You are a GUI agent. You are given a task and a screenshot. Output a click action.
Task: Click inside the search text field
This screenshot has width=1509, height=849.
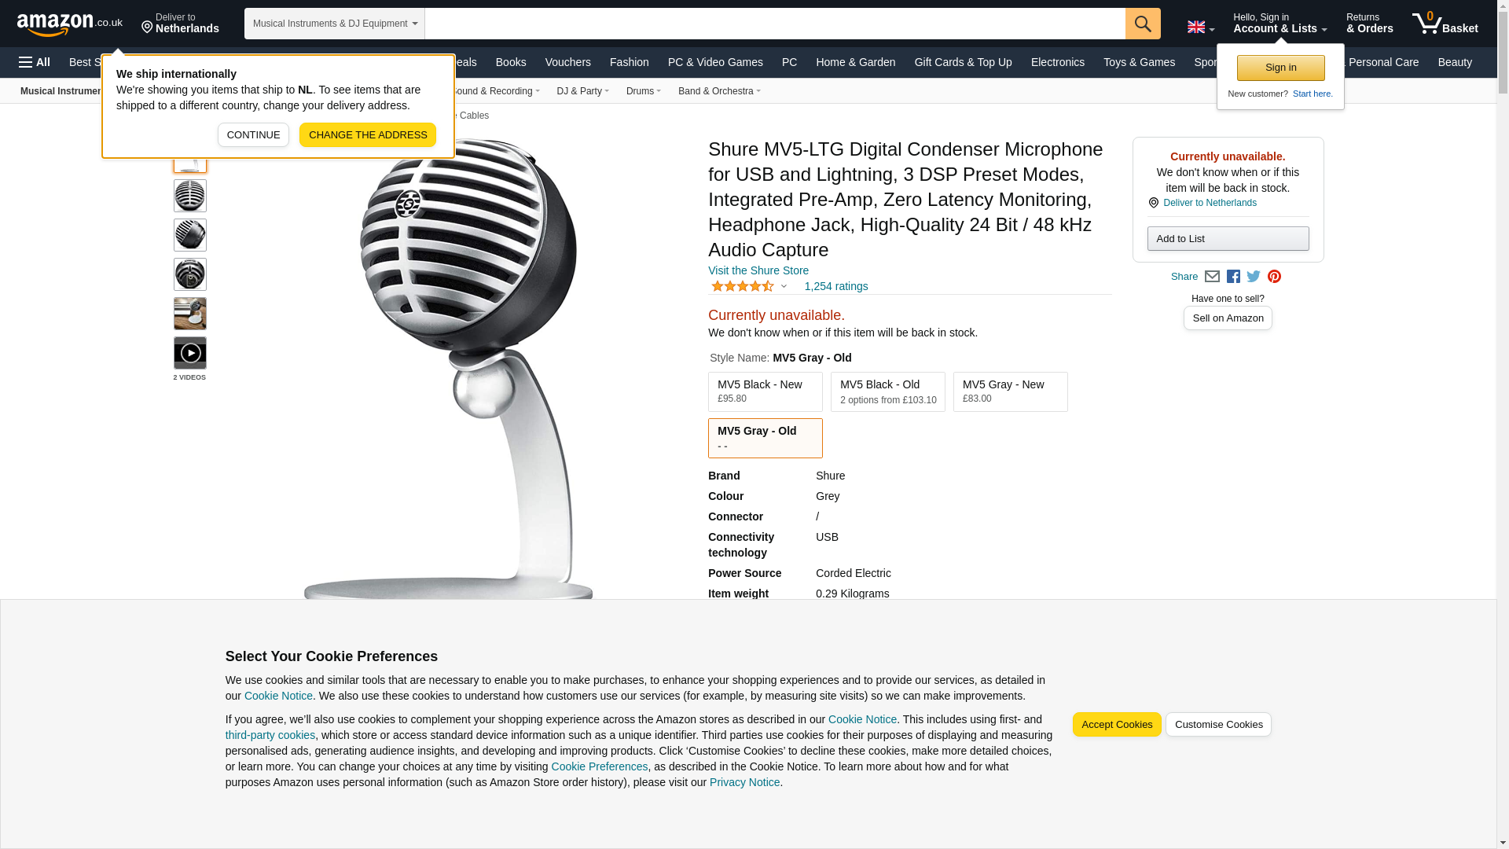pyautogui.click(x=774, y=24)
